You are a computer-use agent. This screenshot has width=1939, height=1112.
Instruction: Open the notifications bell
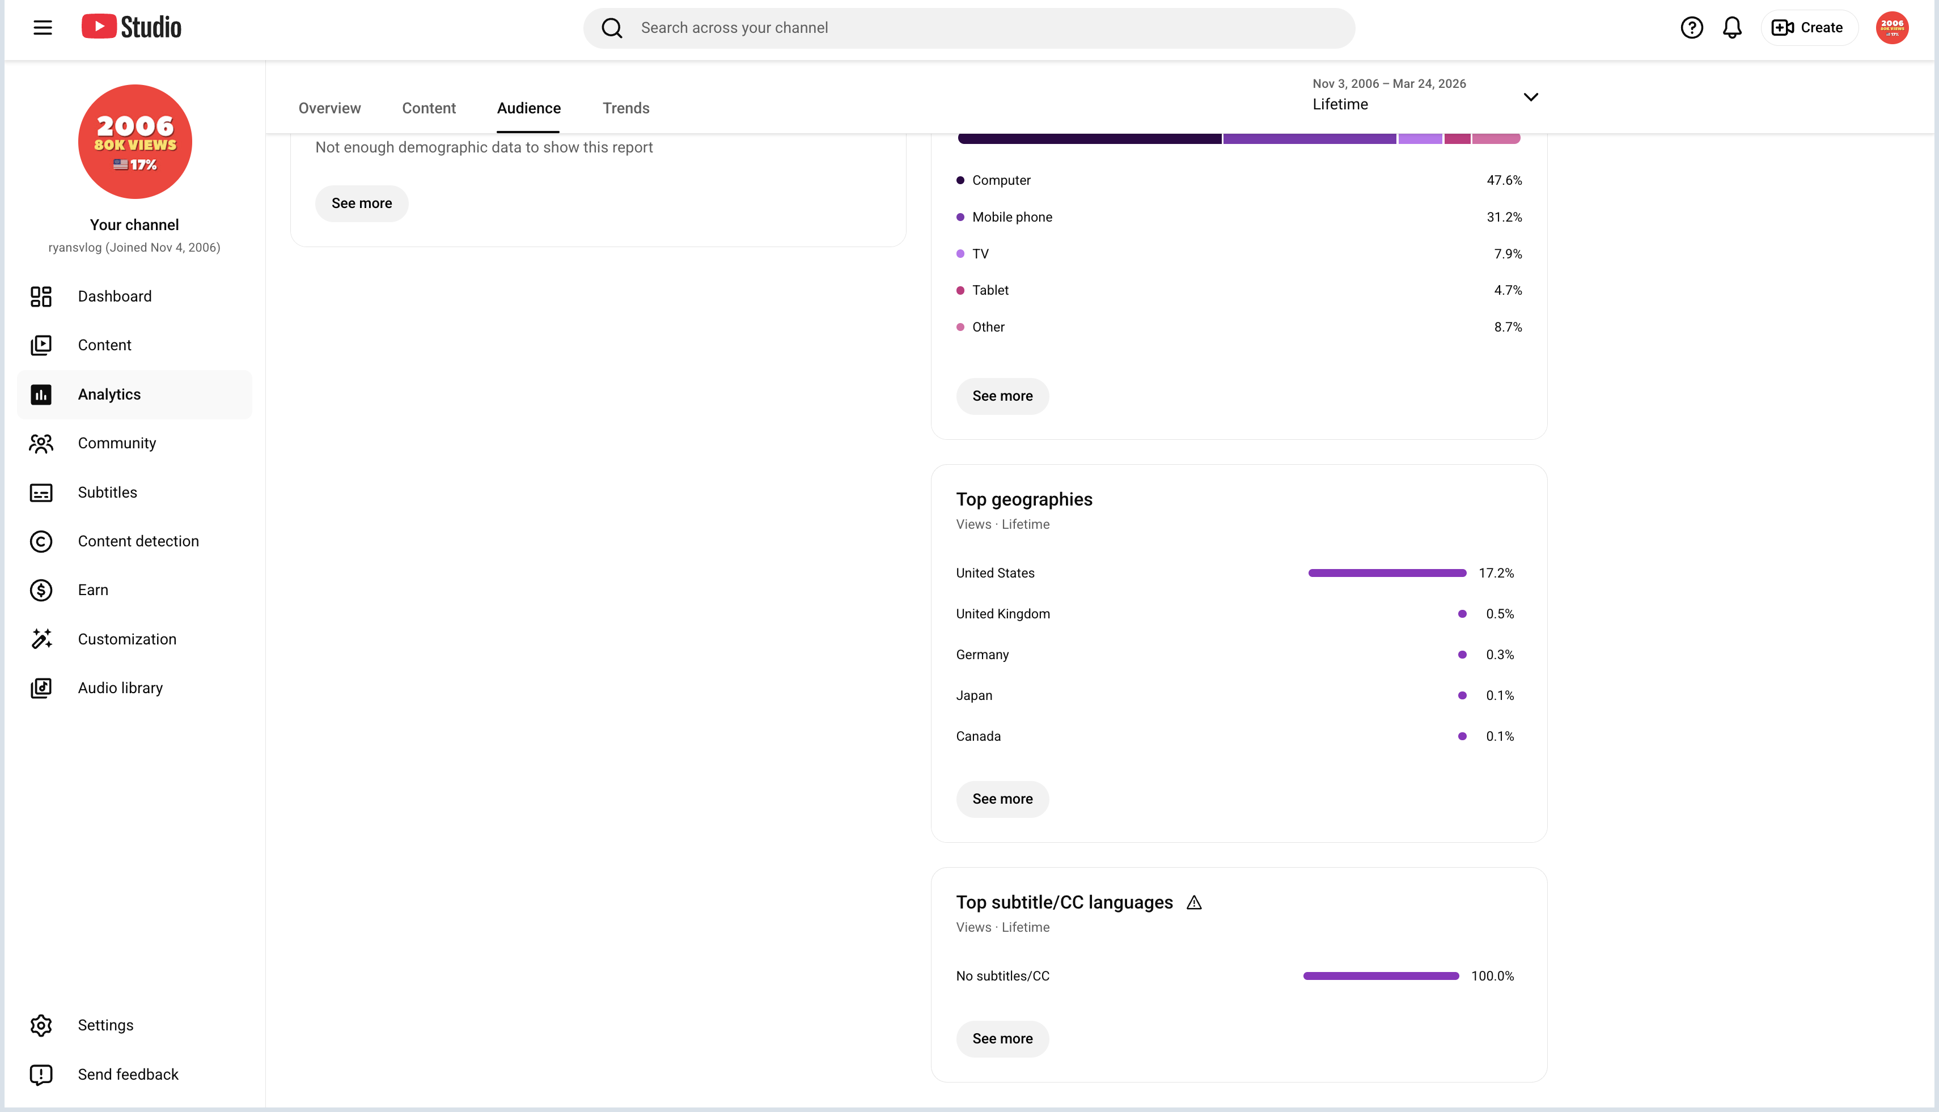click(x=1732, y=28)
